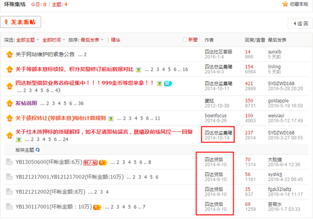Click last poster linling
313x220 pixels.
tap(274, 66)
